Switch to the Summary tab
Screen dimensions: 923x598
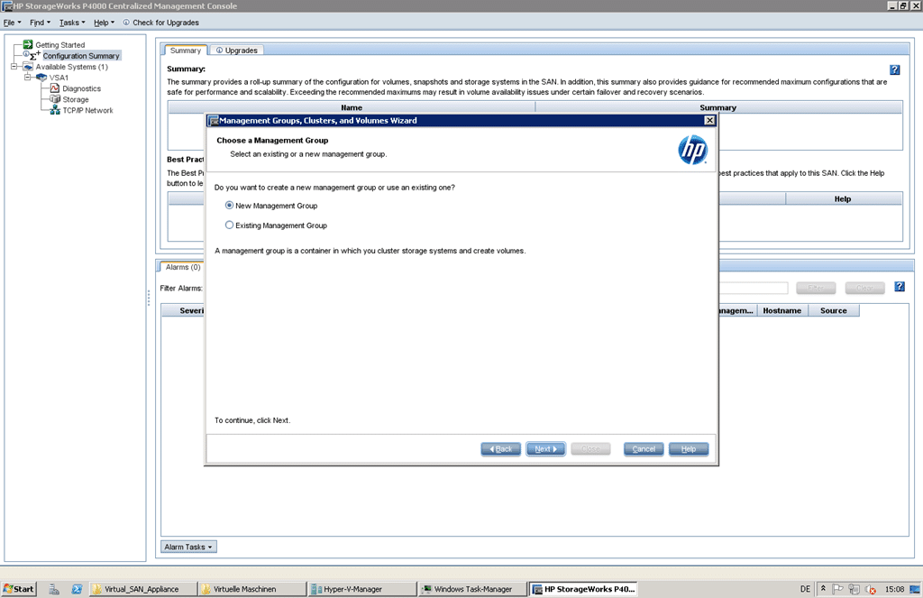tap(186, 51)
